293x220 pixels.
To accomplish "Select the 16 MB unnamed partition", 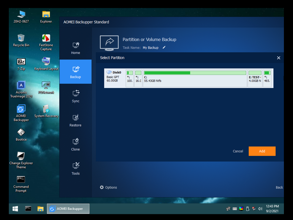I will click(138, 78).
